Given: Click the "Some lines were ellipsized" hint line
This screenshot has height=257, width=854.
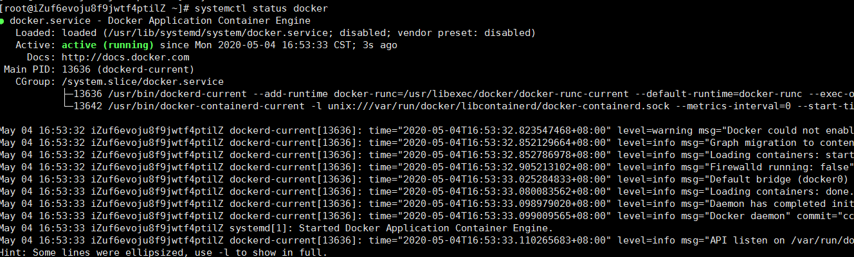Looking at the screenshot, I should (164, 253).
